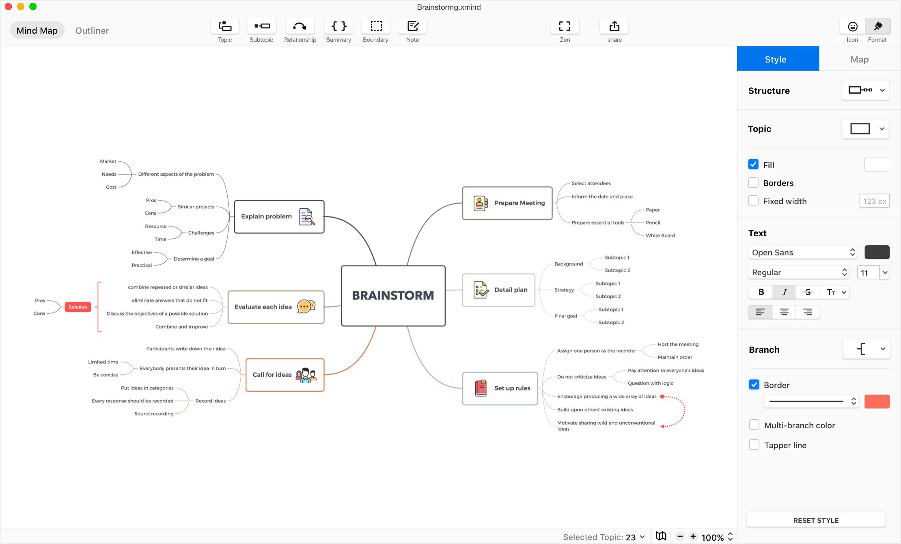901x544 pixels.
Task: Activate Zen mode icon
Action: (565, 26)
